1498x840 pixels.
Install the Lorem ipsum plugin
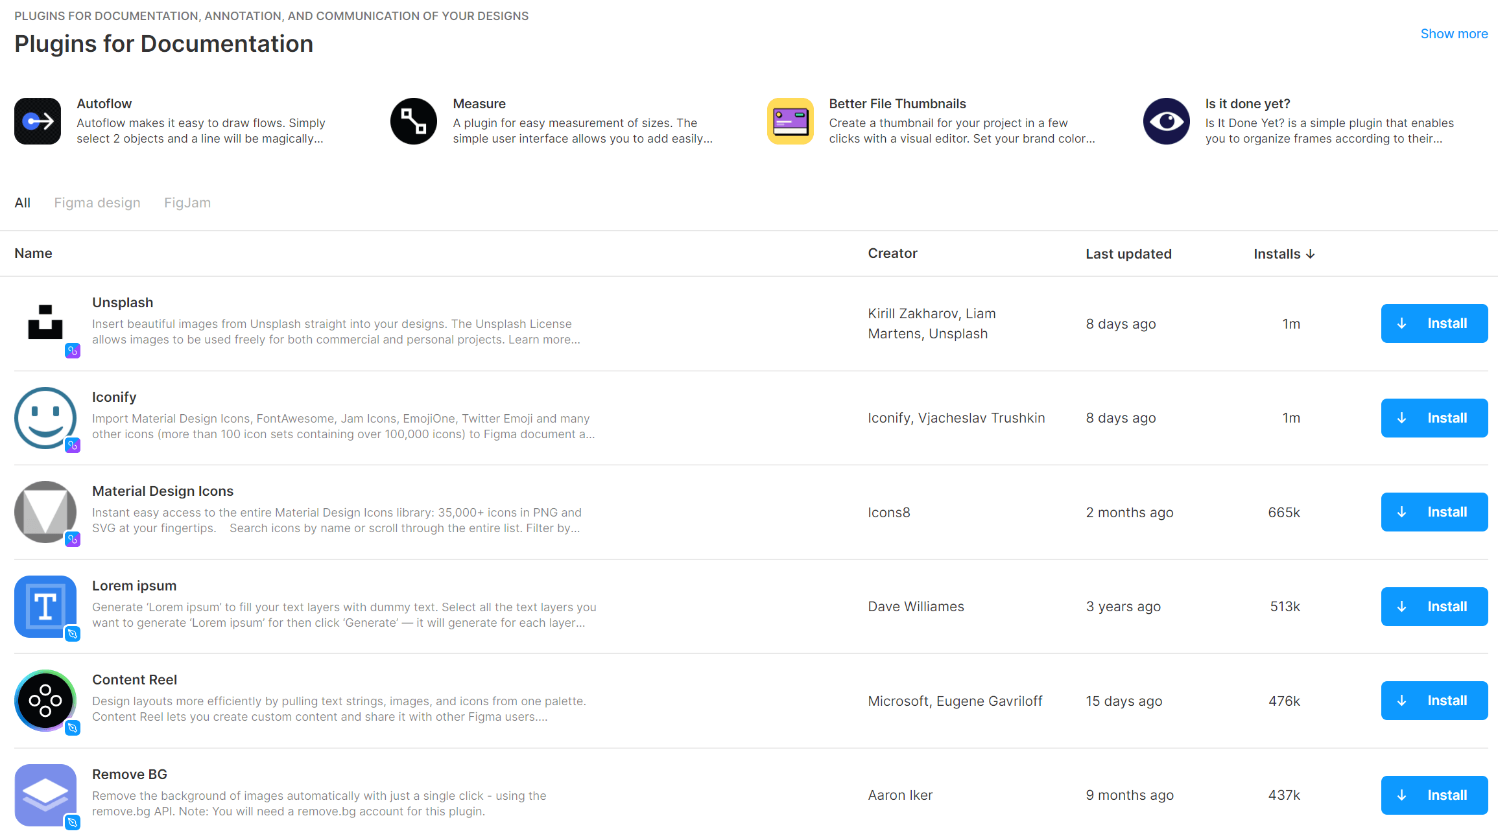(x=1434, y=607)
